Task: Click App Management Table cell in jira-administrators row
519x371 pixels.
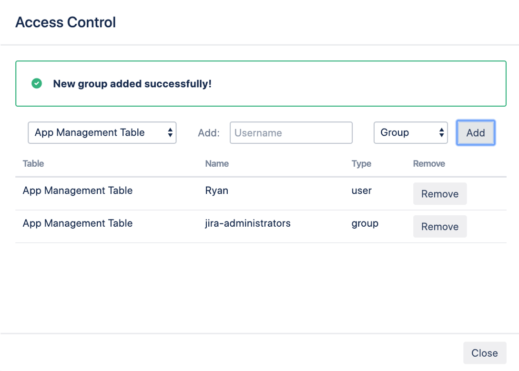Action: [x=78, y=223]
